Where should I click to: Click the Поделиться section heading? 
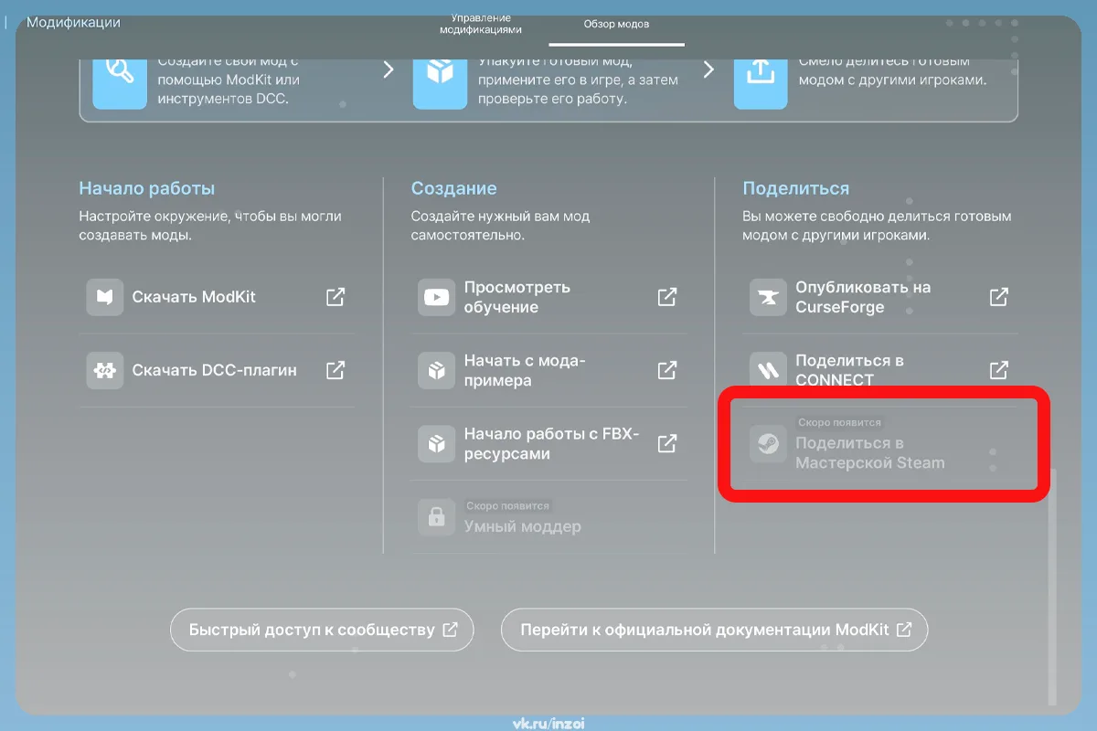click(x=796, y=188)
